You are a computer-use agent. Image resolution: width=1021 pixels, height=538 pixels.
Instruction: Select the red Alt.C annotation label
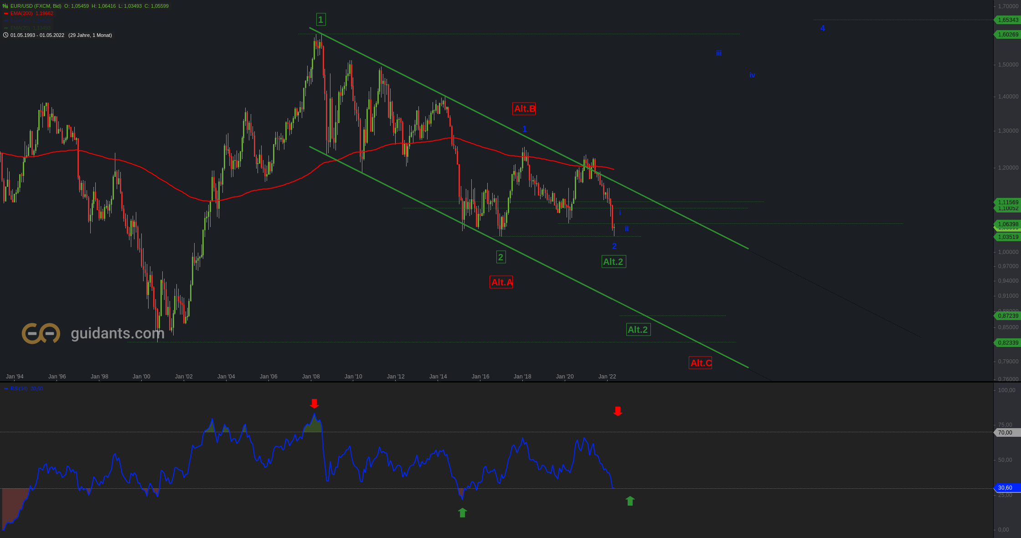[701, 363]
